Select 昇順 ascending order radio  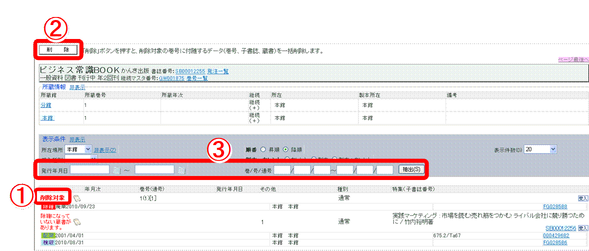[263, 149]
